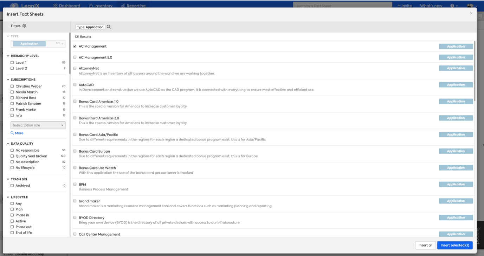This screenshot has height=256, width=484.
Task: Filter by Christina Weber subscription
Action: [x=12, y=86]
